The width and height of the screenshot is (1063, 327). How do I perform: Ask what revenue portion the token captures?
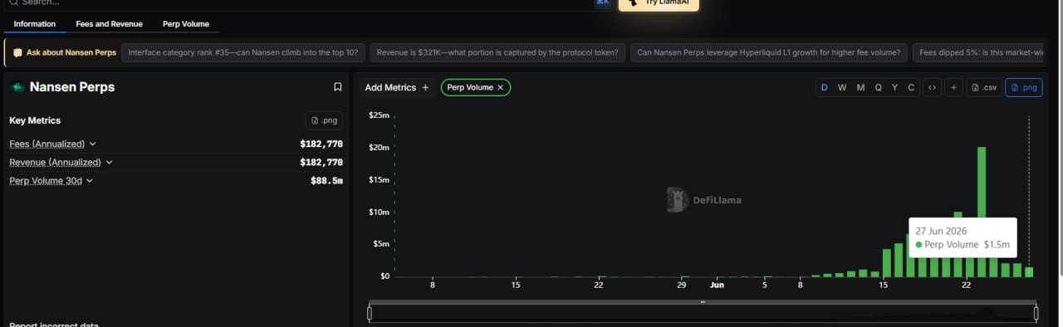(497, 52)
